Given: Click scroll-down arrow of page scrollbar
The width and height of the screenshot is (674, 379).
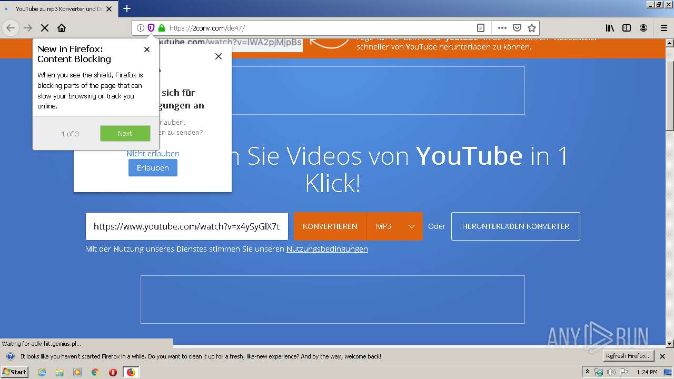Looking at the screenshot, I should [670, 344].
